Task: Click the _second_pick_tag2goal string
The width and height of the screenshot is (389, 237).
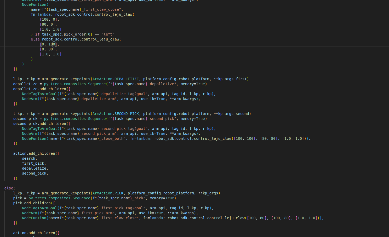Action: point(123,129)
